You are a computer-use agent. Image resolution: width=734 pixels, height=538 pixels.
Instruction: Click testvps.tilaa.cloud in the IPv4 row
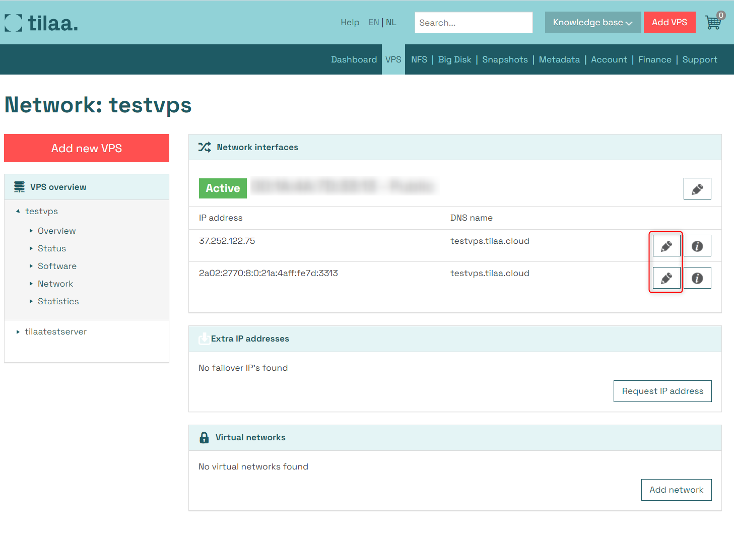pos(490,241)
